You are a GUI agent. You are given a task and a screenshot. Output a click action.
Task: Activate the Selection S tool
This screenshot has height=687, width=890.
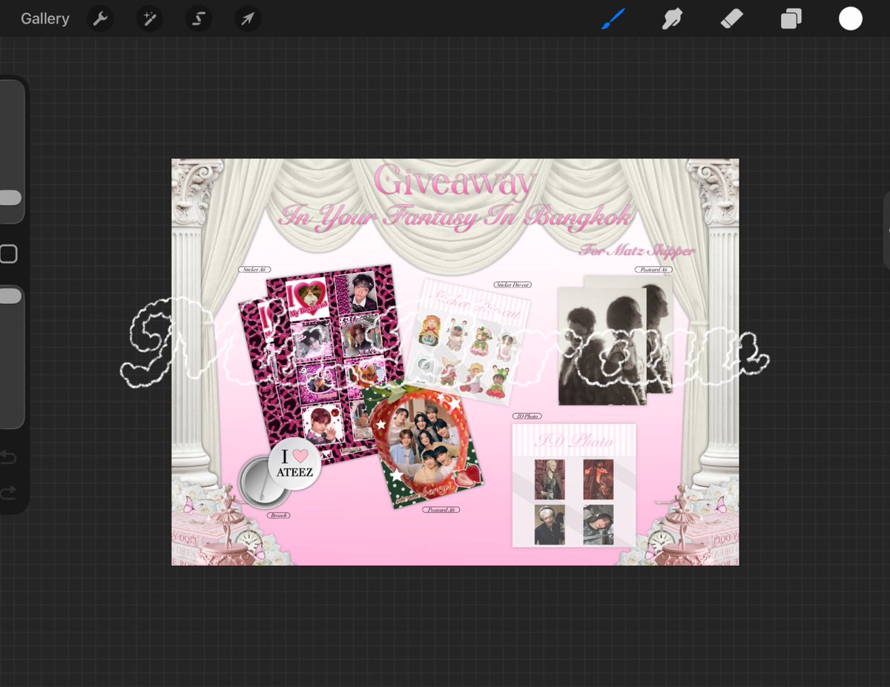click(x=199, y=19)
